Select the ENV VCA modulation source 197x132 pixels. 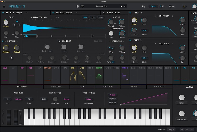pyautogui.click(x=48, y=75)
